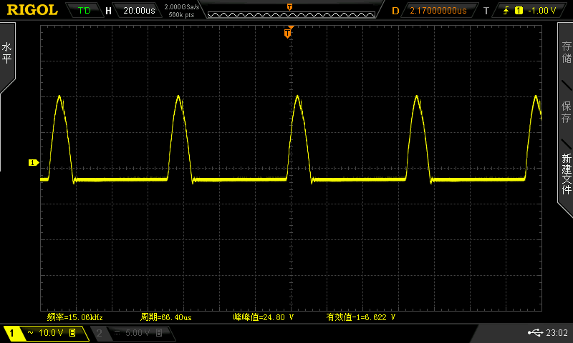
Task: Click the channel 2 DC coupling symbol
Action: 117,332
